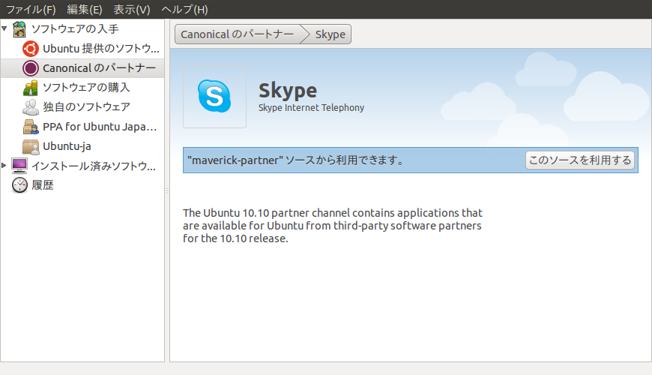
Task: Open the ファイル(F) menu
Action: 31,9
